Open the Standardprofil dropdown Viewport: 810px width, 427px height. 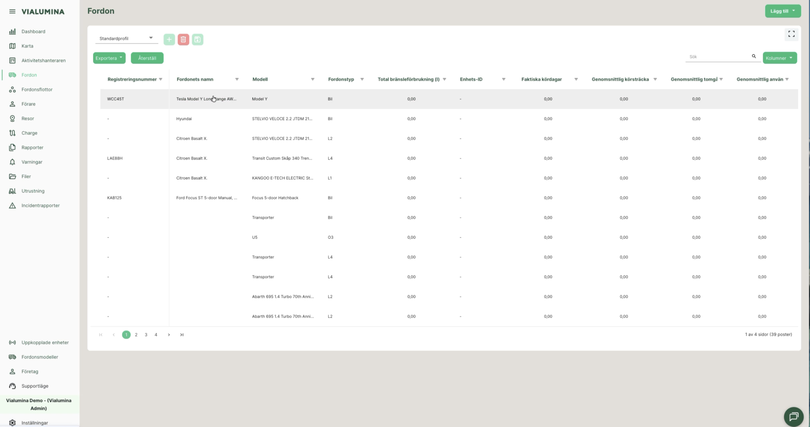coord(126,39)
